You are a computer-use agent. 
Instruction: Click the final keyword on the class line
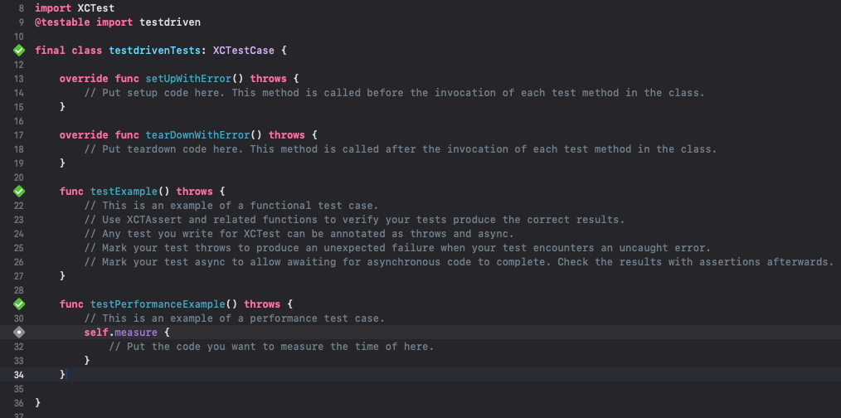[x=51, y=51]
